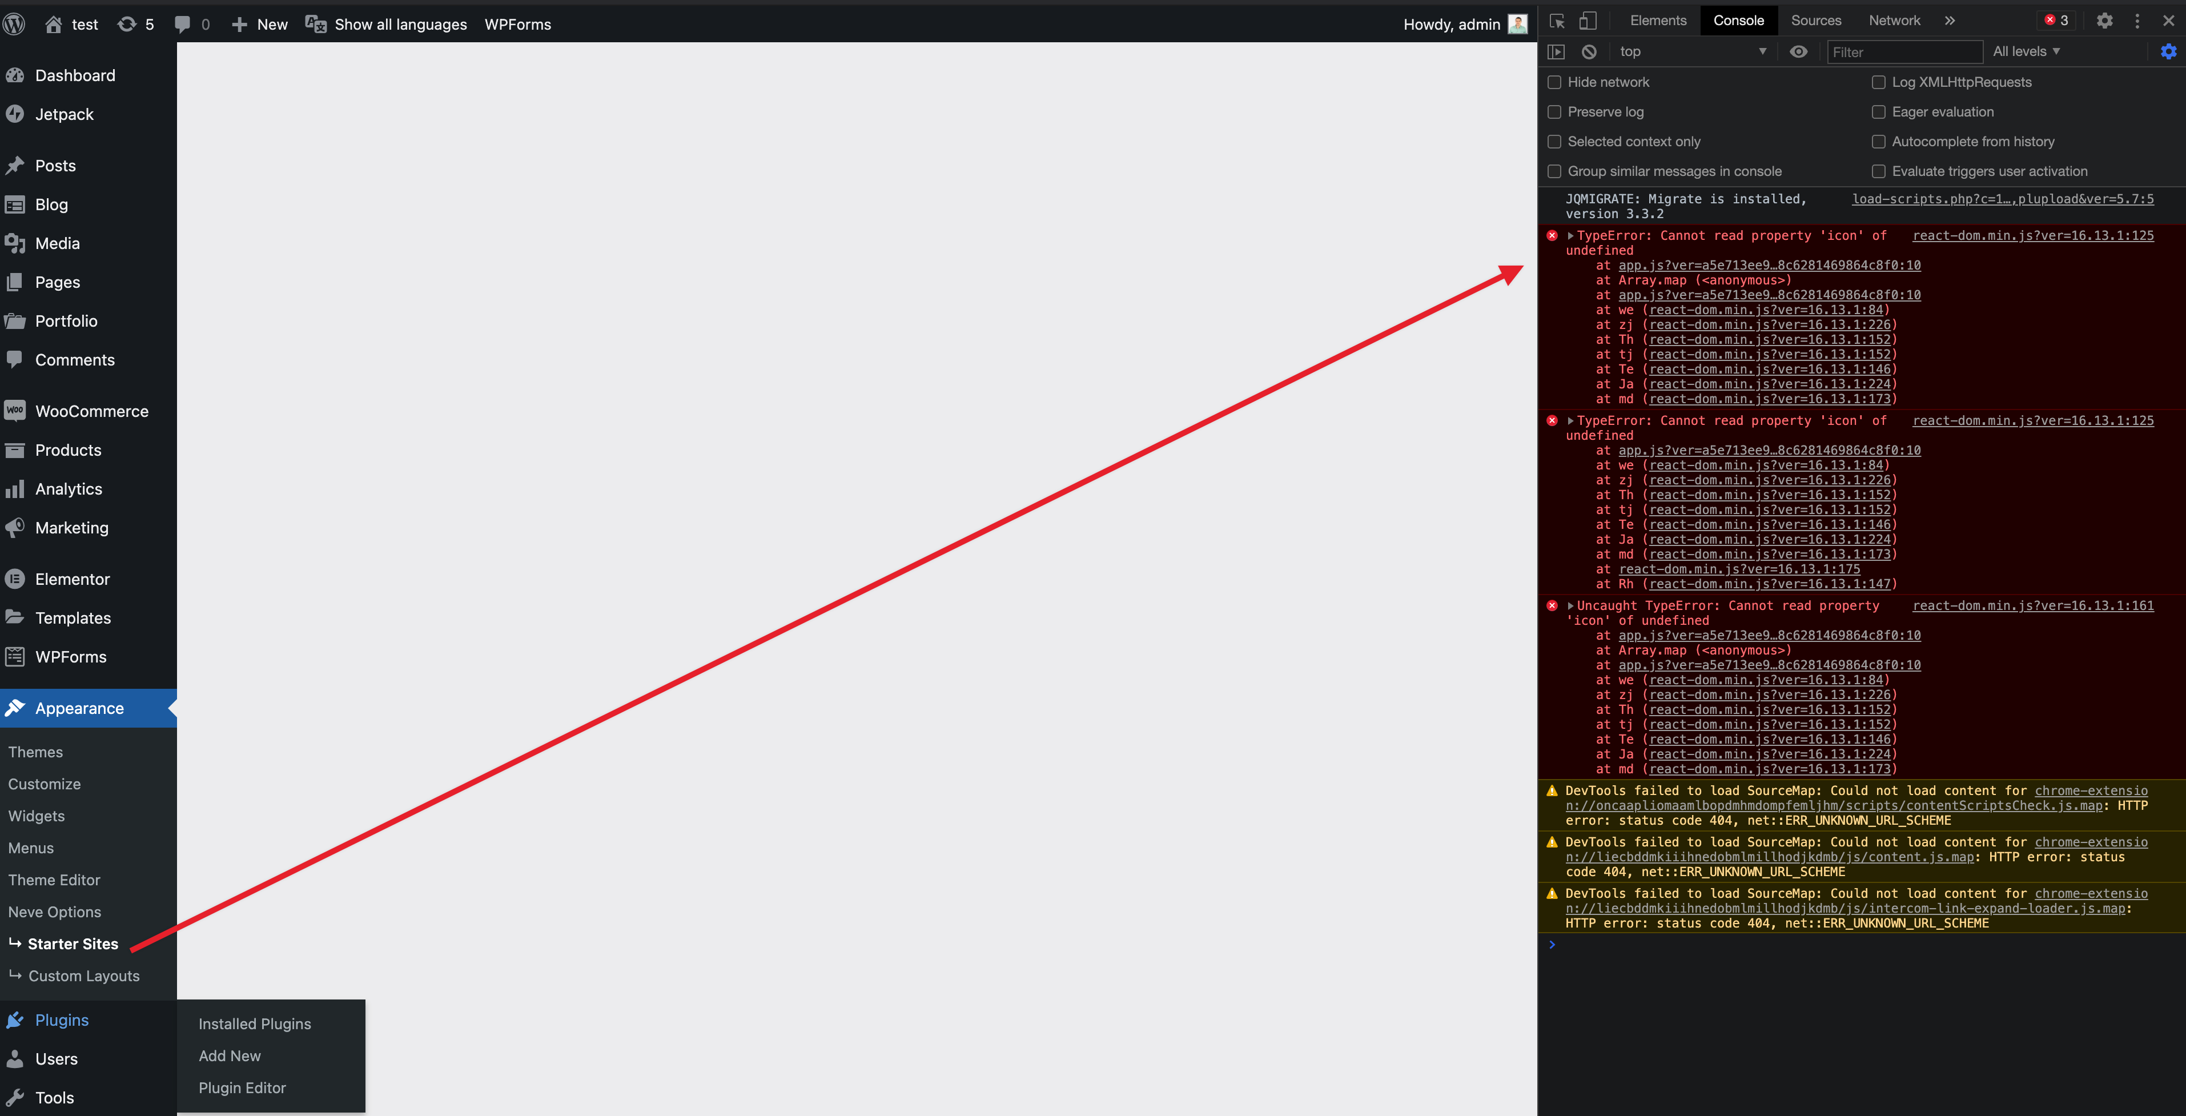The height and width of the screenshot is (1116, 2186).
Task: Open the load-scripts.php source link
Action: [2003, 199]
